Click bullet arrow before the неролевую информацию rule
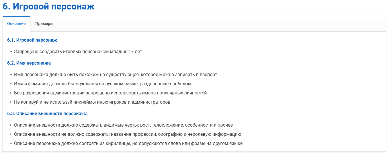 point(11,134)
